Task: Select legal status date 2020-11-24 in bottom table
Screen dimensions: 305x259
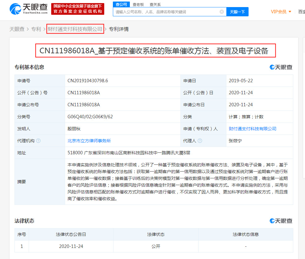Action: [x=71, y=246]
